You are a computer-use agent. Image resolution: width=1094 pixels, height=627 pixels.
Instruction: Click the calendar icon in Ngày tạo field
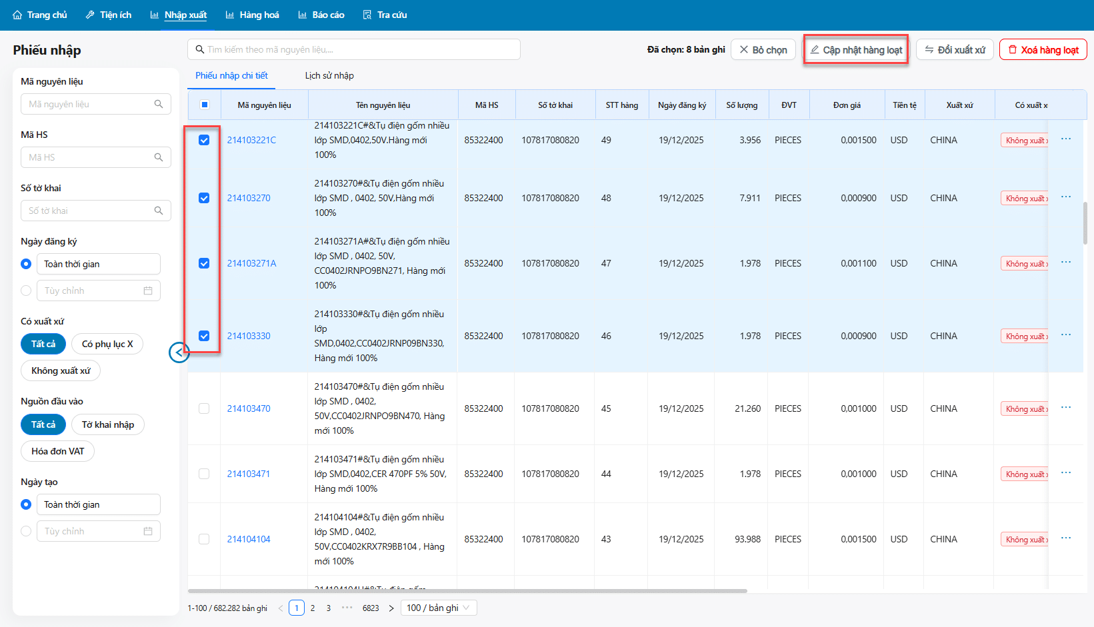(148, 531)
